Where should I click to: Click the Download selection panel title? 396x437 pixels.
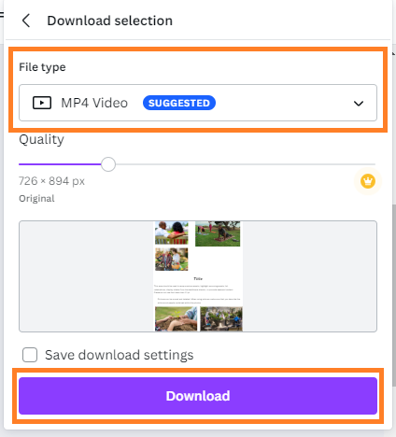pos(109,21)
